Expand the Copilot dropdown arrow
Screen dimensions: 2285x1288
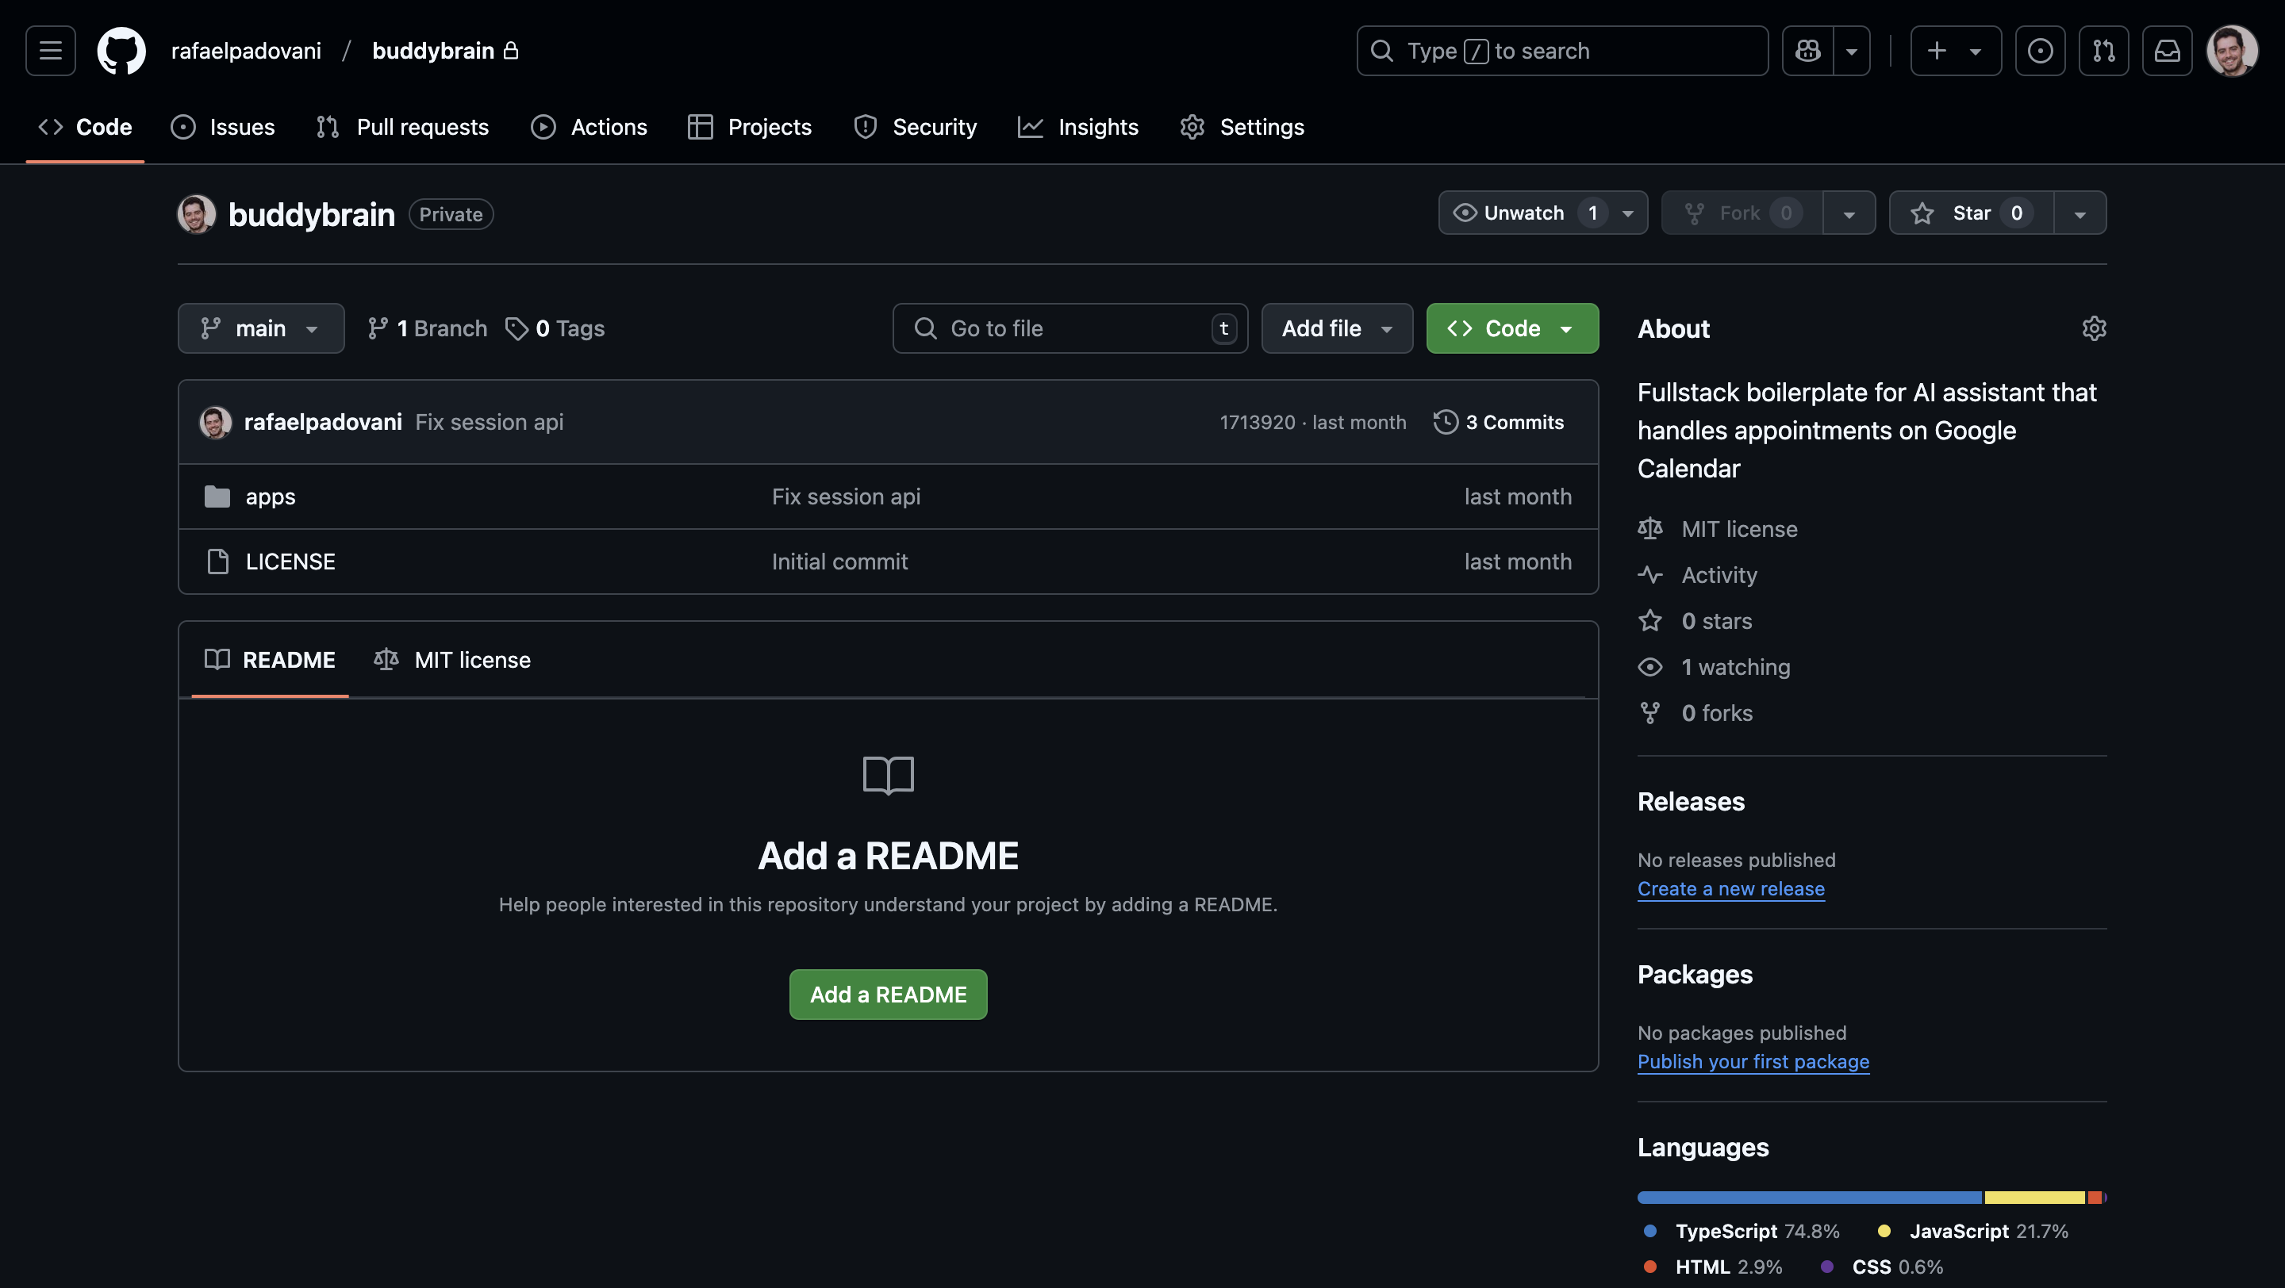1852,51
